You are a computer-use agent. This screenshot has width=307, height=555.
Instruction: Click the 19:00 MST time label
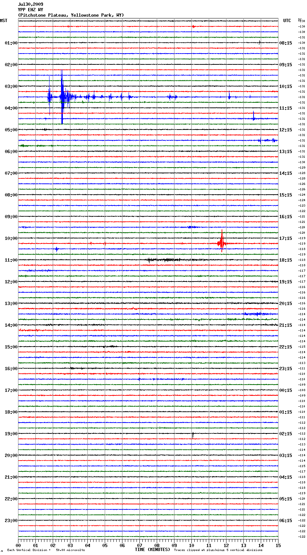tap(11, 434)
